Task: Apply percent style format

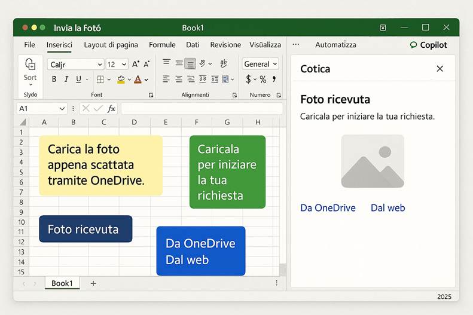Action: (x=263, y=79)
